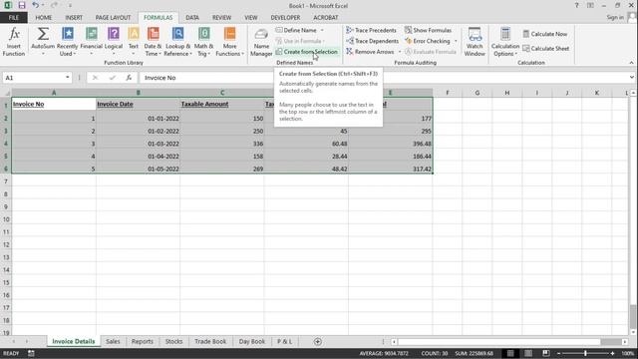
Task: Expand the Define Name dropdown arrow
Action: tap(322, 30)
